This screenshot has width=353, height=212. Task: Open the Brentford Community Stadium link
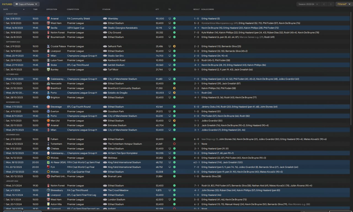[124, 88]
